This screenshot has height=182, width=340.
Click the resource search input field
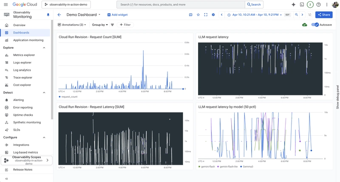click(x=181, y=4)
